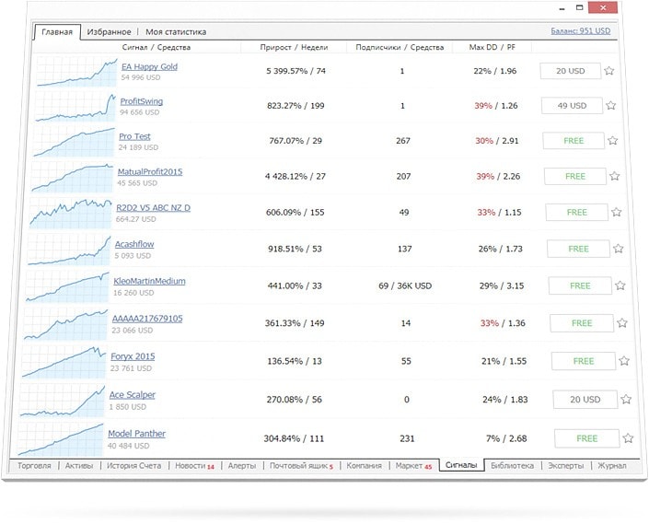This screenshot has height=524, width=649.
Task: Toggle favorite star for AAAAA217679105 signal
Action: 622,323
